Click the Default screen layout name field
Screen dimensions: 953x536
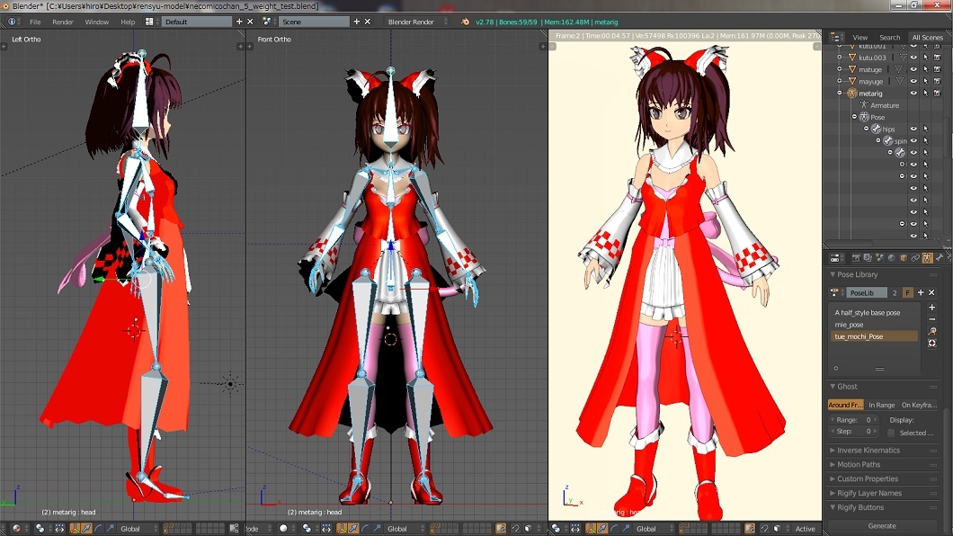tap(197, 22)
